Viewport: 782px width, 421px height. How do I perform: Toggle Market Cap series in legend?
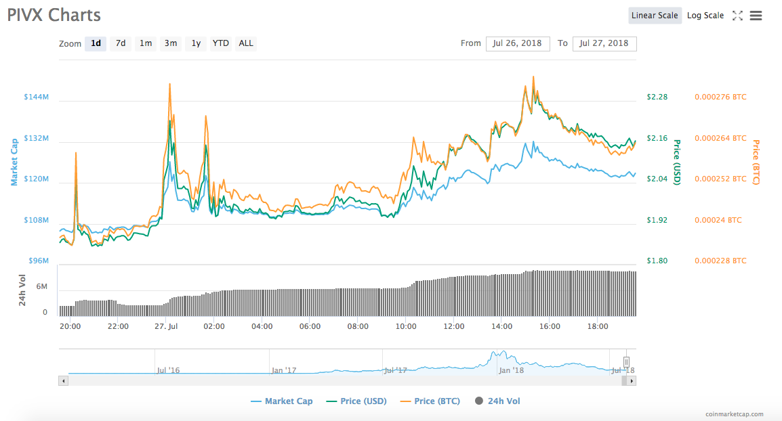(282, 401)
